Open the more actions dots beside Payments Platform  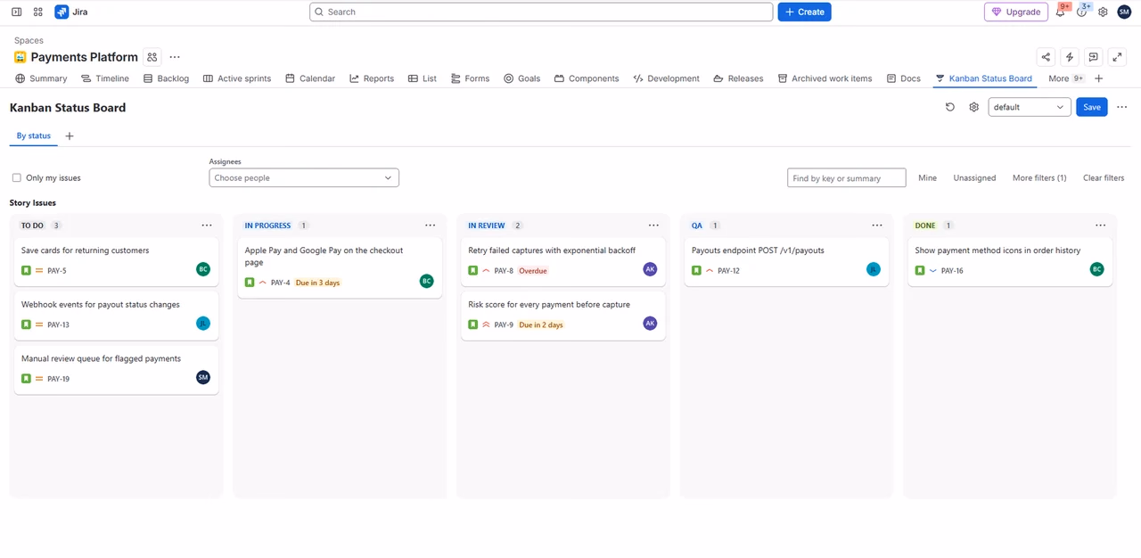(175, 57)
